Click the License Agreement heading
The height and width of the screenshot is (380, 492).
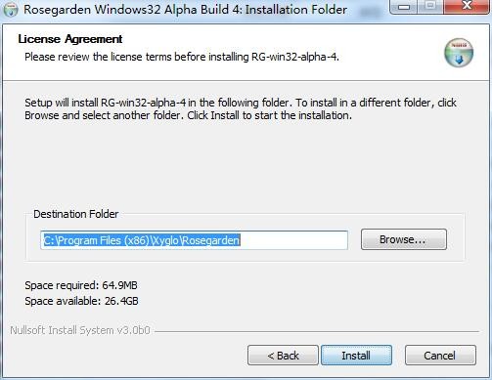pyautogui.click(x=70, y=39)
